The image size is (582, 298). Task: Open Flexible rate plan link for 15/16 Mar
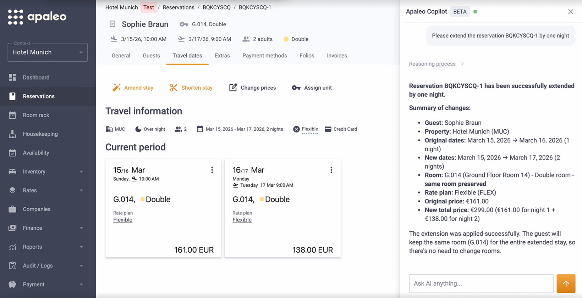(x=123, y=220)
